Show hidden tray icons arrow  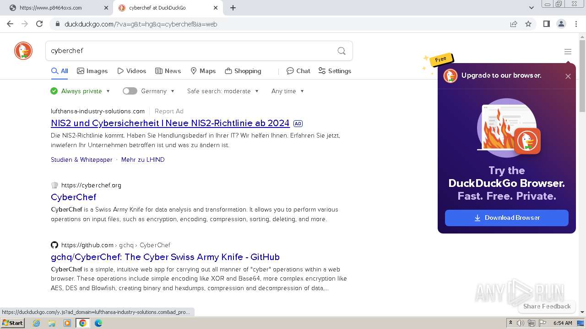point(510,323)
